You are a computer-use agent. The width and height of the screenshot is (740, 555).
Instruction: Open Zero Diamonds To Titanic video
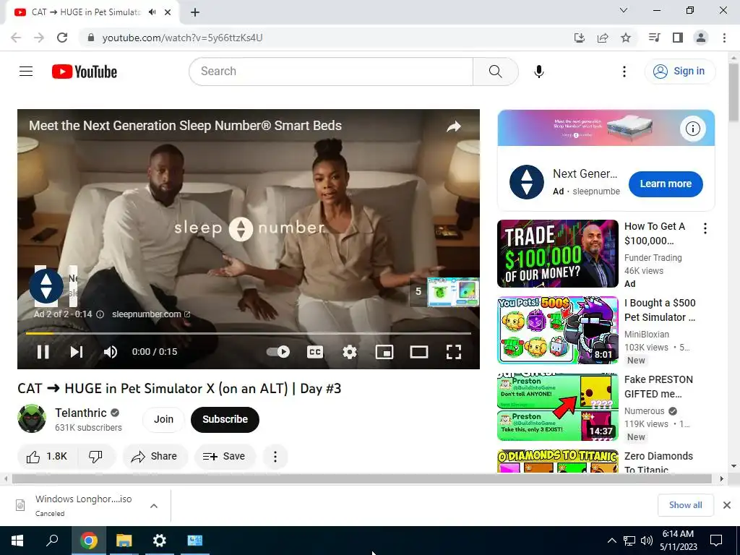point(557,461)
